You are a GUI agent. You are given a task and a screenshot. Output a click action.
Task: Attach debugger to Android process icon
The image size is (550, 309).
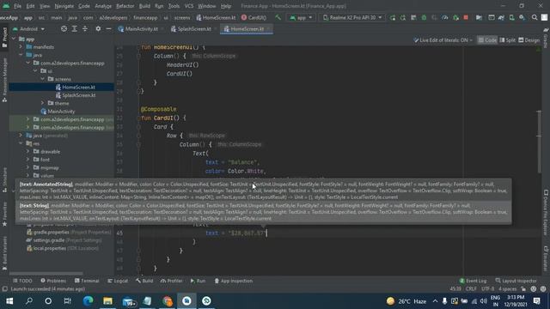click(455, 17)
